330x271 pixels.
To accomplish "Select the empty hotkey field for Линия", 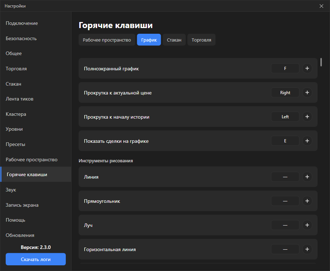I will (x=285, y=177).
